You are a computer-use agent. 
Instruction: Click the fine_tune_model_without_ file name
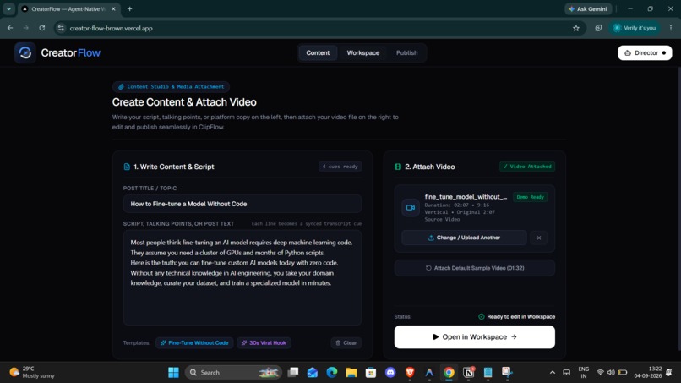(x=466, y=196)
